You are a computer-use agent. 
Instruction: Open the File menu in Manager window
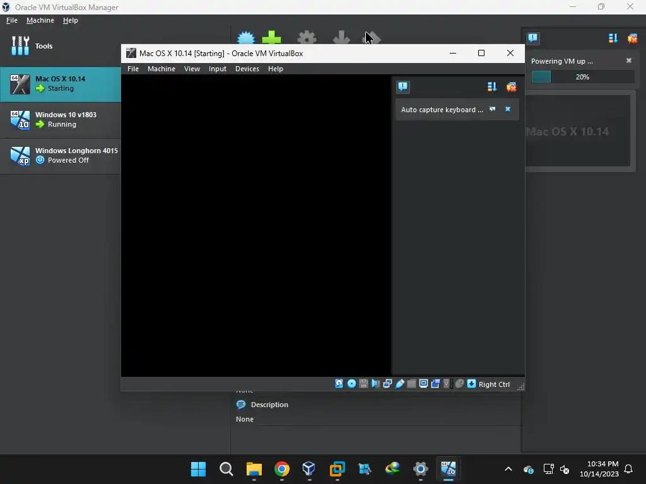point(12,20)
